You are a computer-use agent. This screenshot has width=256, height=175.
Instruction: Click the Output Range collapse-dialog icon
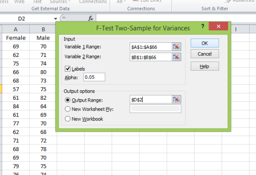pyautogui.click(x=176, y=99)
